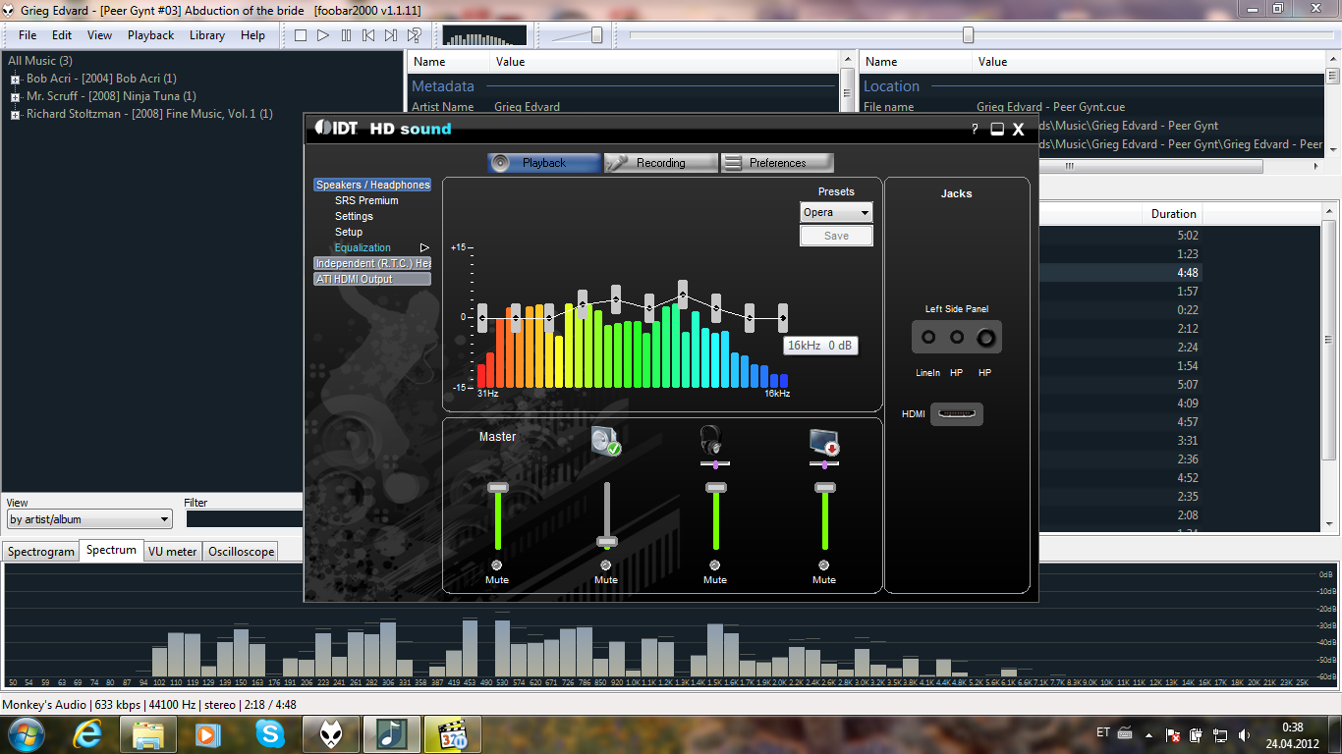Click the Master volume slider handle
Viewport: 1342px width, 754px height.
tap(498, 487)
